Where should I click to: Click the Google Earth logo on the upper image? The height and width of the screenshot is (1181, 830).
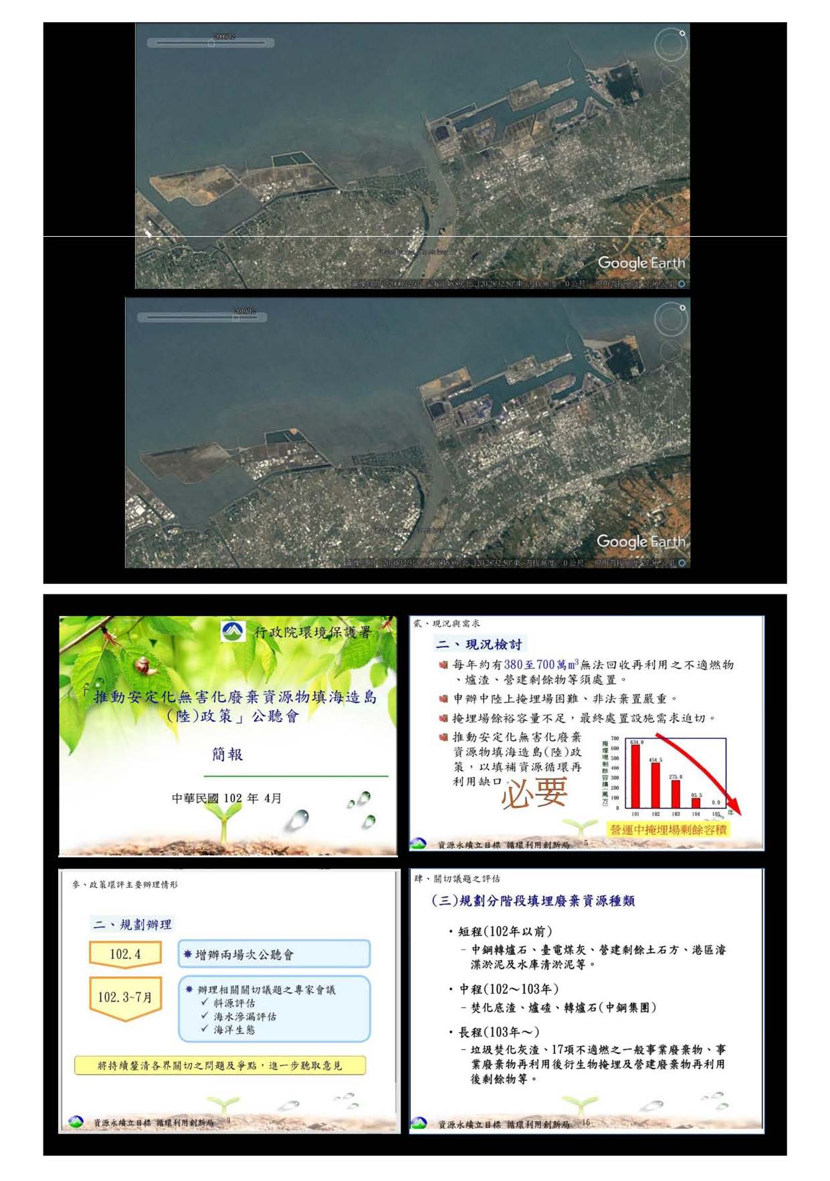coord(641,263)
